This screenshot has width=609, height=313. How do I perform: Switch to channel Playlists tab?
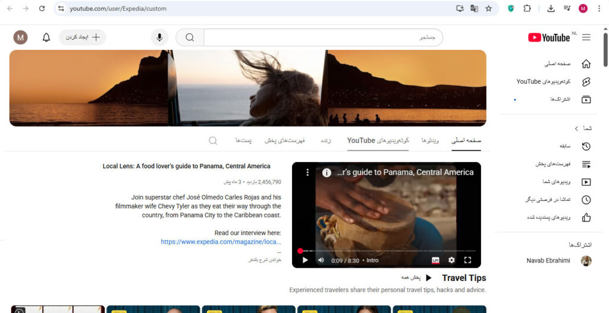(285, 140)
